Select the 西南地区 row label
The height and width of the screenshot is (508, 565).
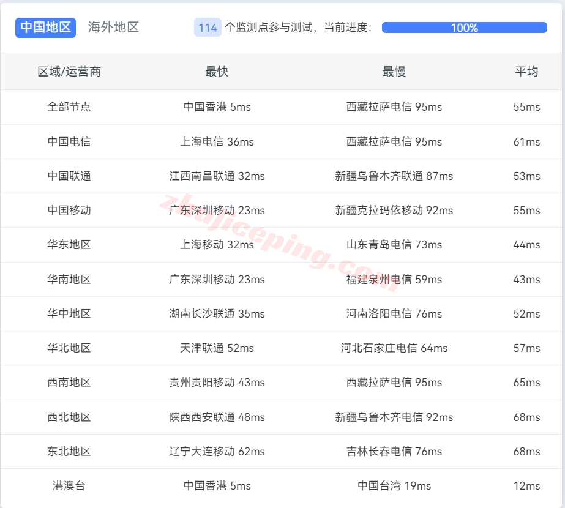[69, 383]
